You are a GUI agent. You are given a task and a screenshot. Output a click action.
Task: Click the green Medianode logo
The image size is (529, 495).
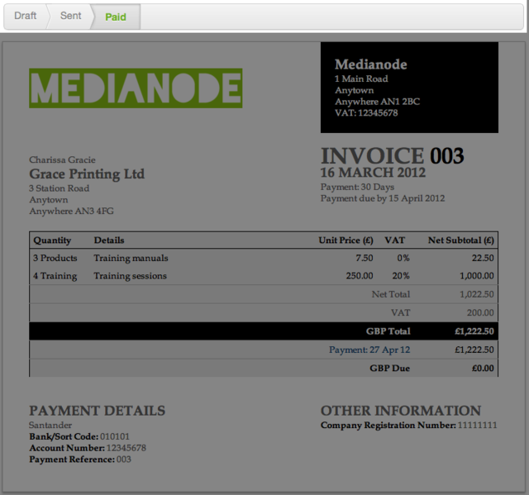pyautogui.click(x=136, y=88)
